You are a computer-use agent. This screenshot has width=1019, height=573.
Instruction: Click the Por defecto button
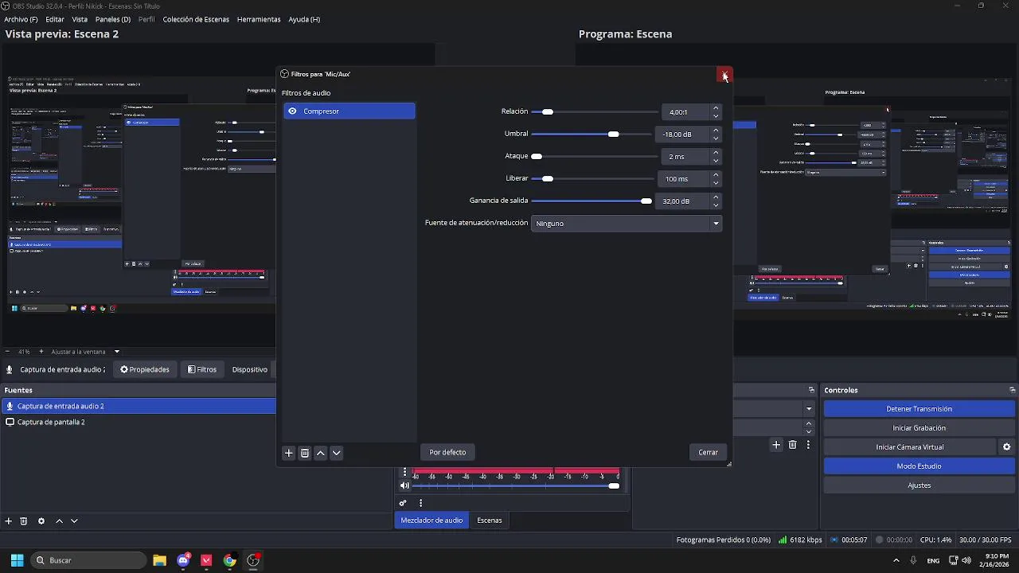[447, 453]
